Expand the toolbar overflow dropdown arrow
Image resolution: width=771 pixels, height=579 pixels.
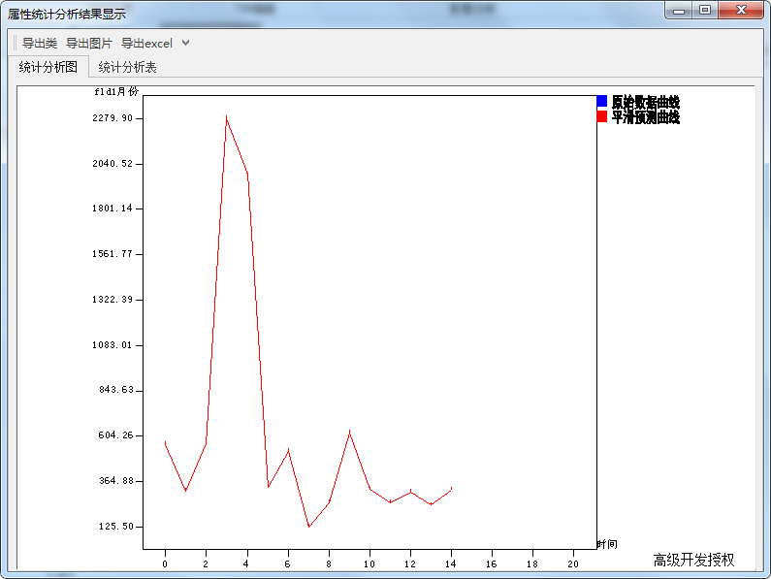tap(186, 43)
